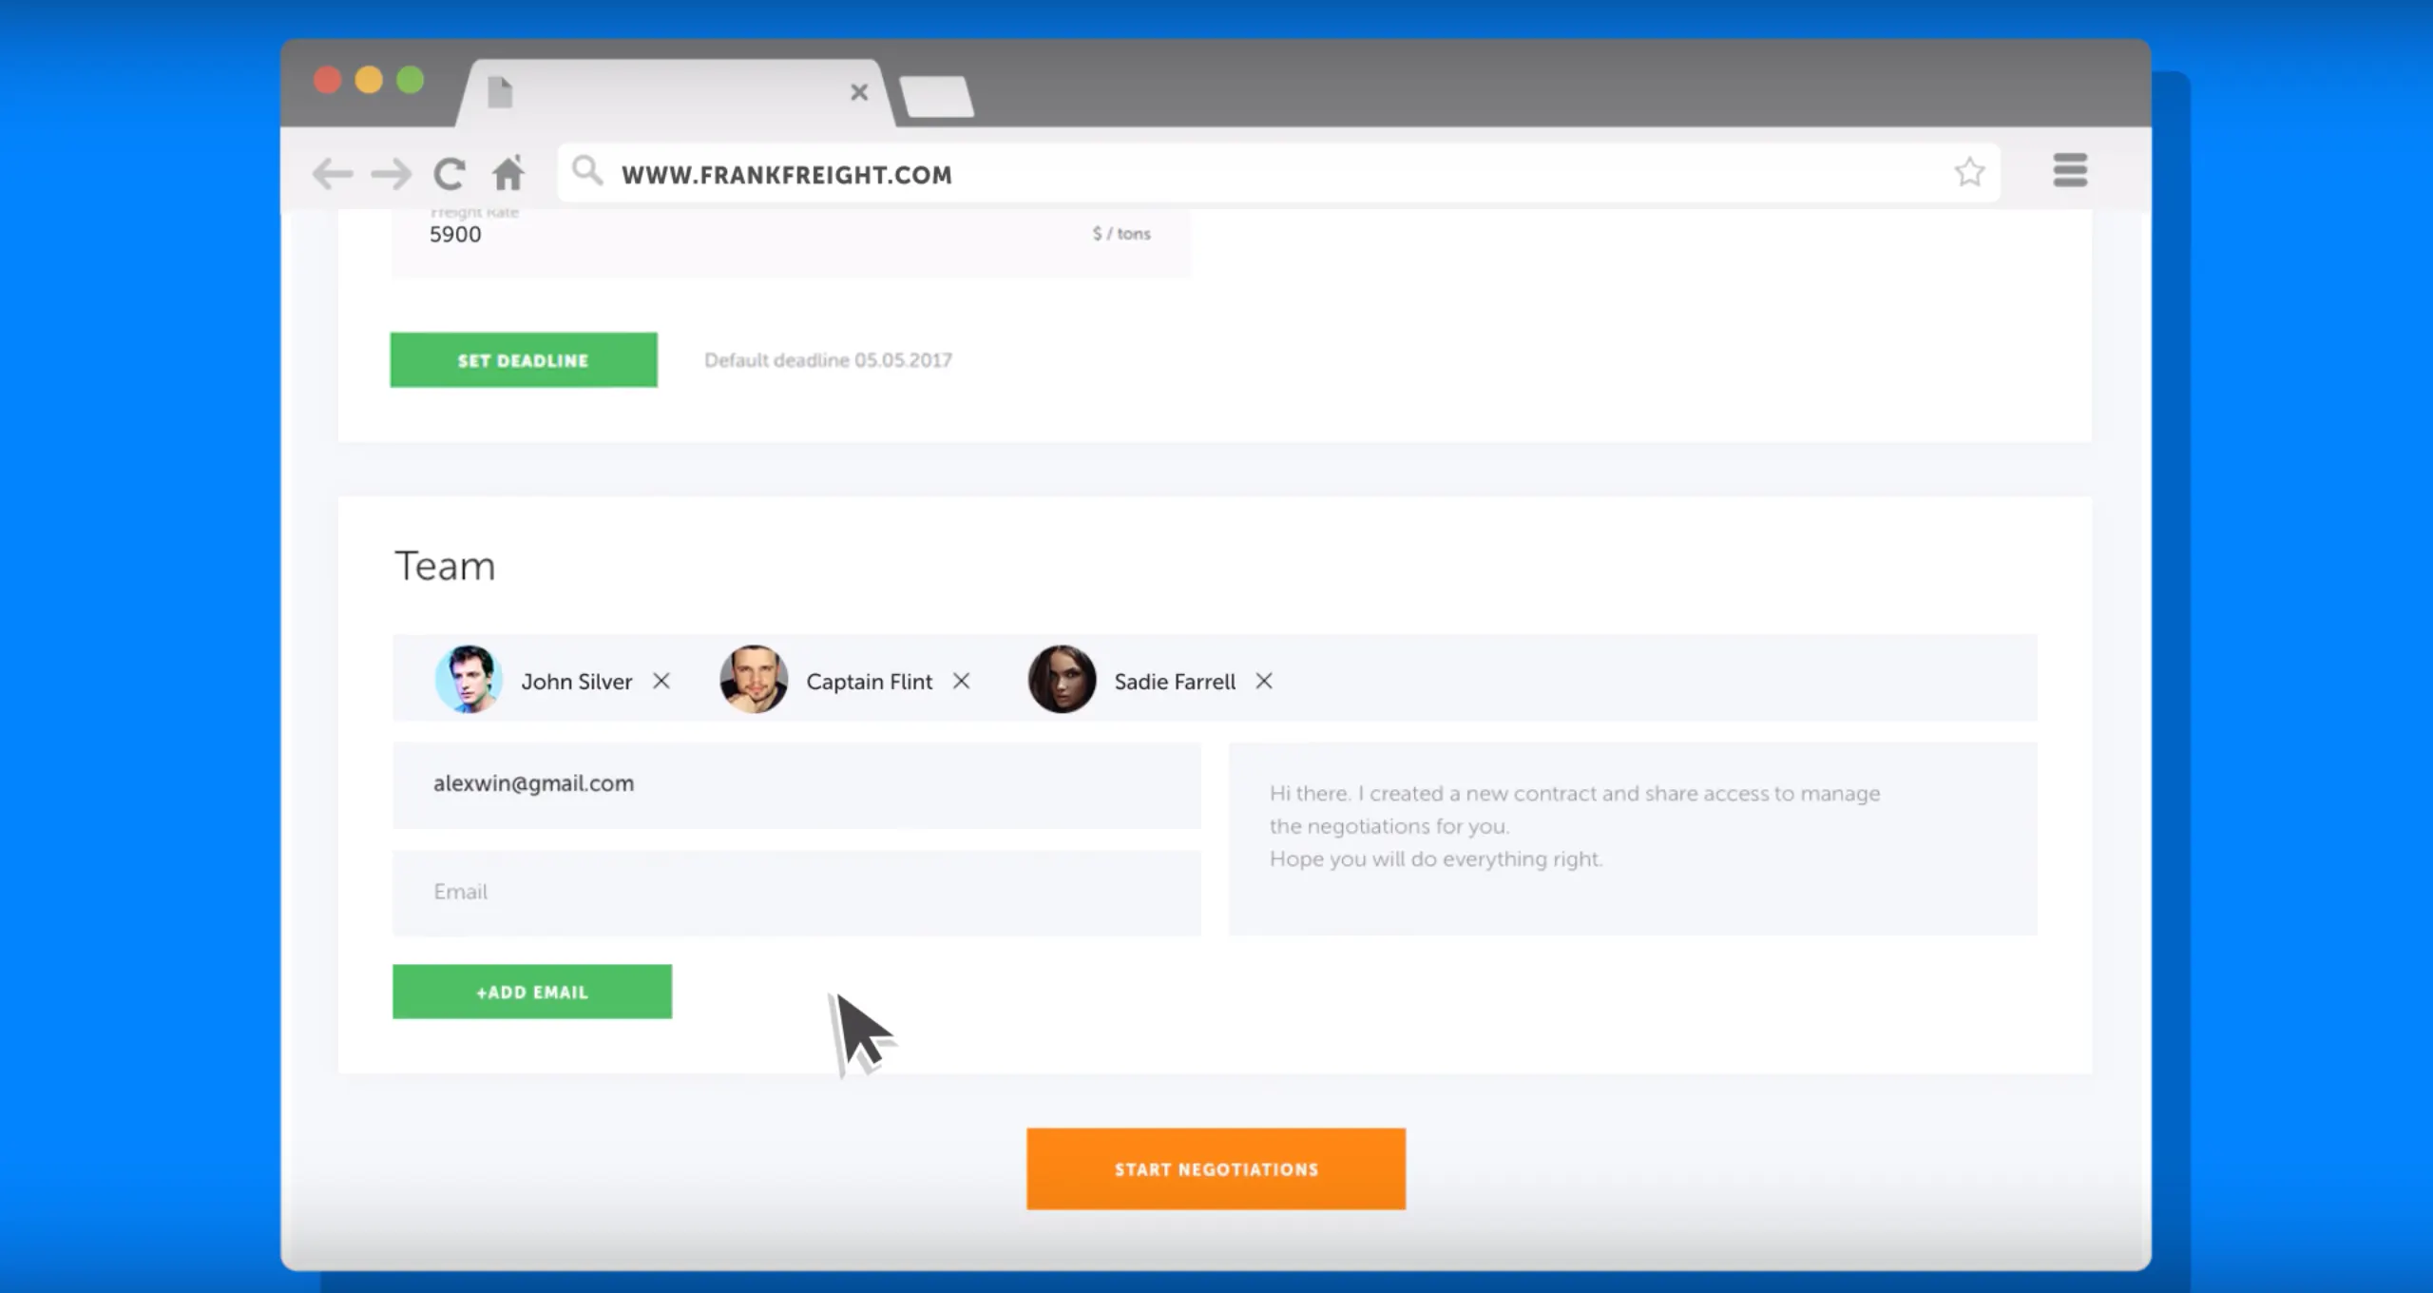Click the '$ / tons' unit label

(x=1121, y=234)
